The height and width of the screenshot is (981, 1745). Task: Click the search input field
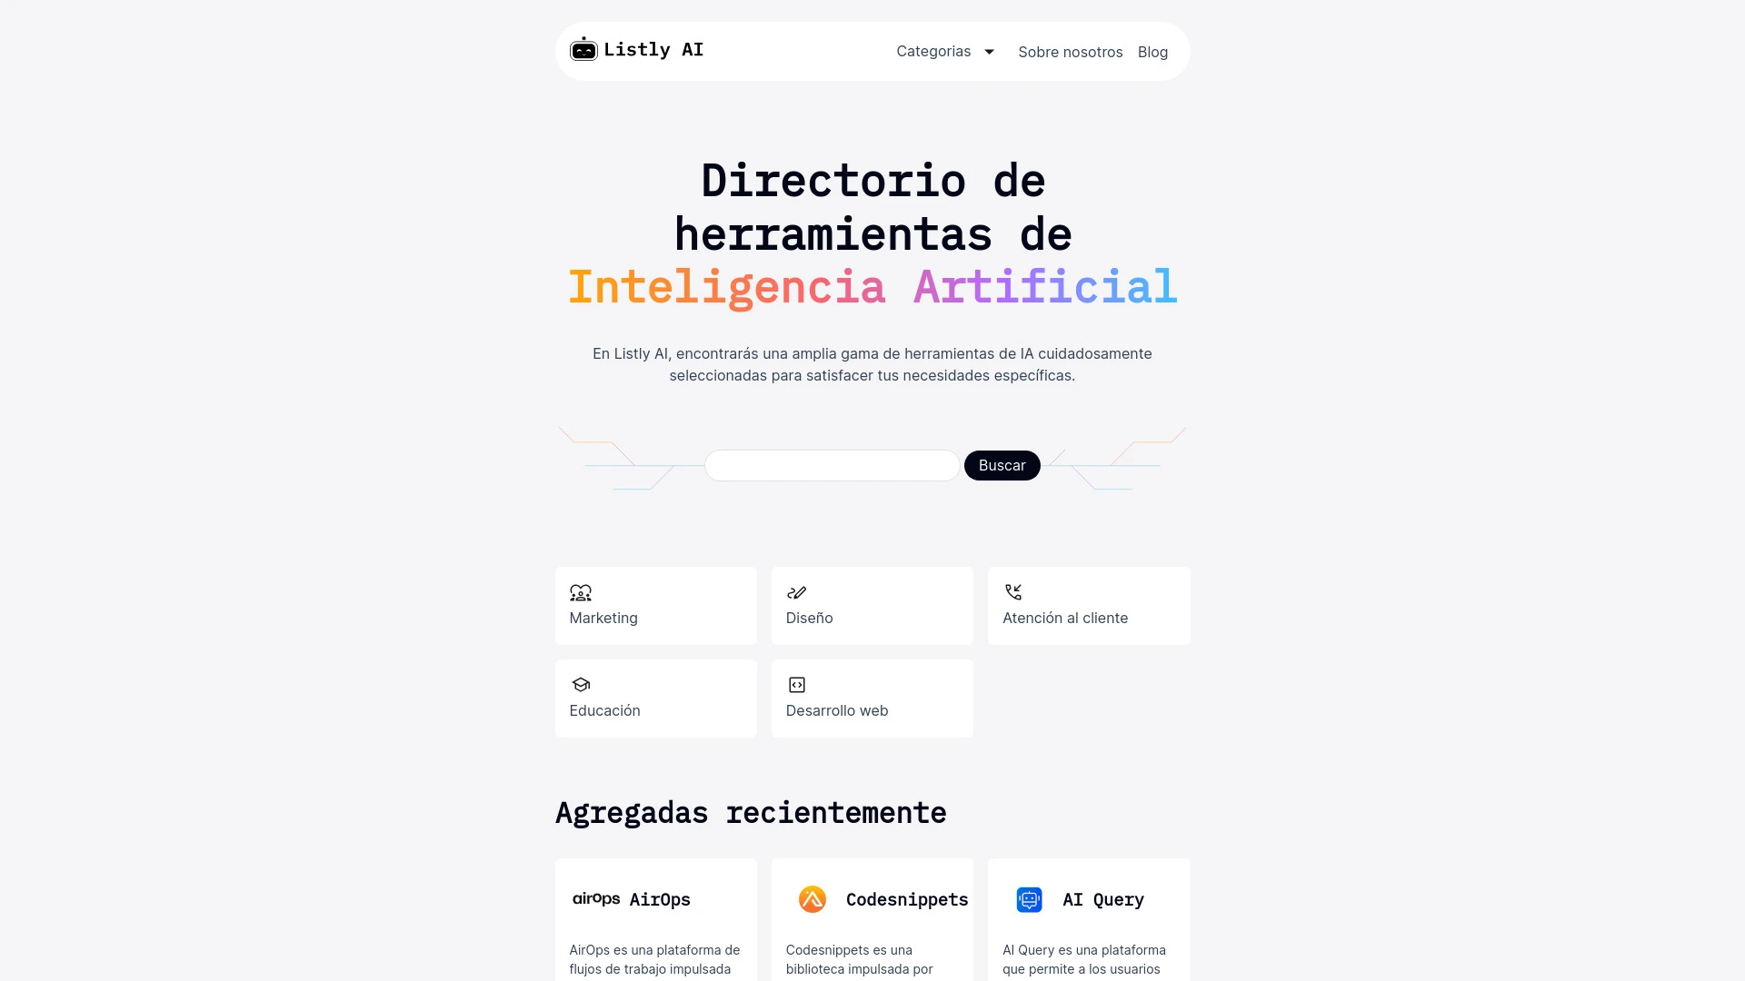click(x=832, y=465)
